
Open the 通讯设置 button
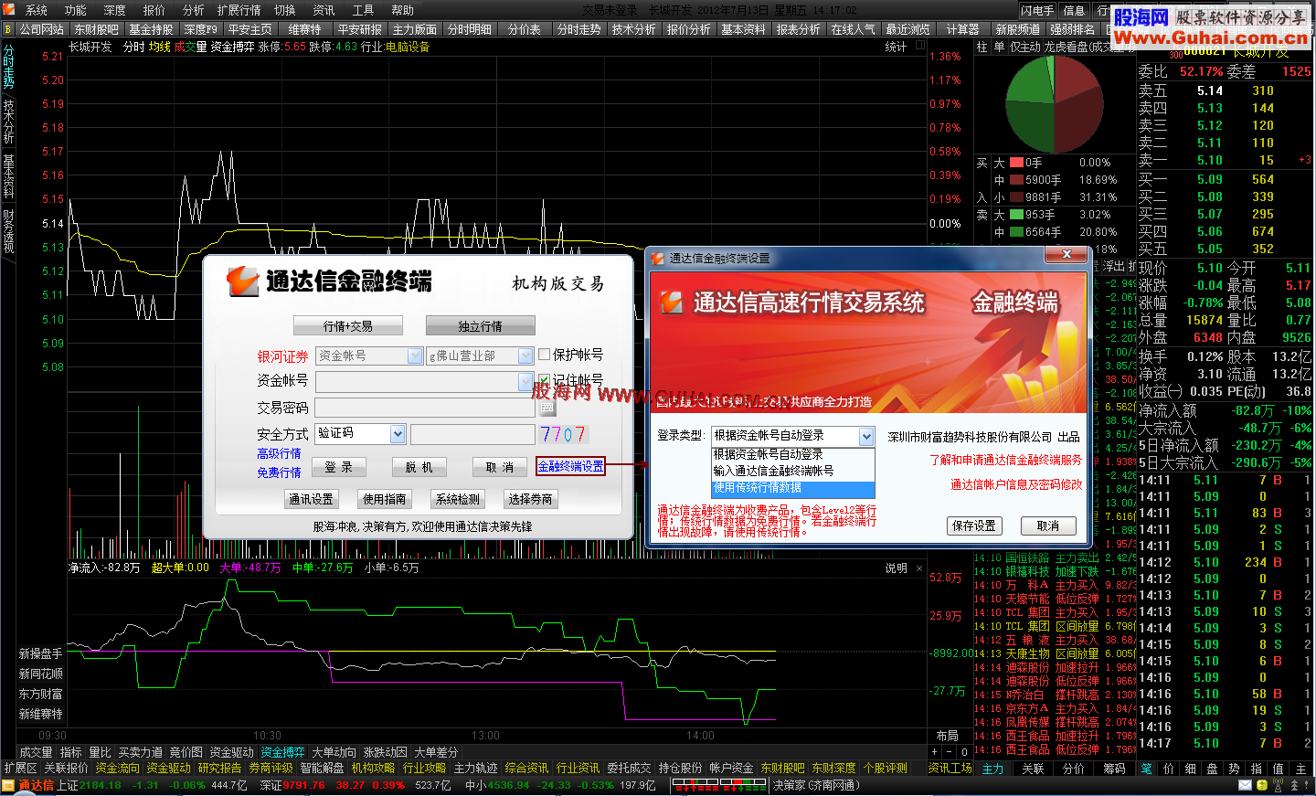(311, 499)
